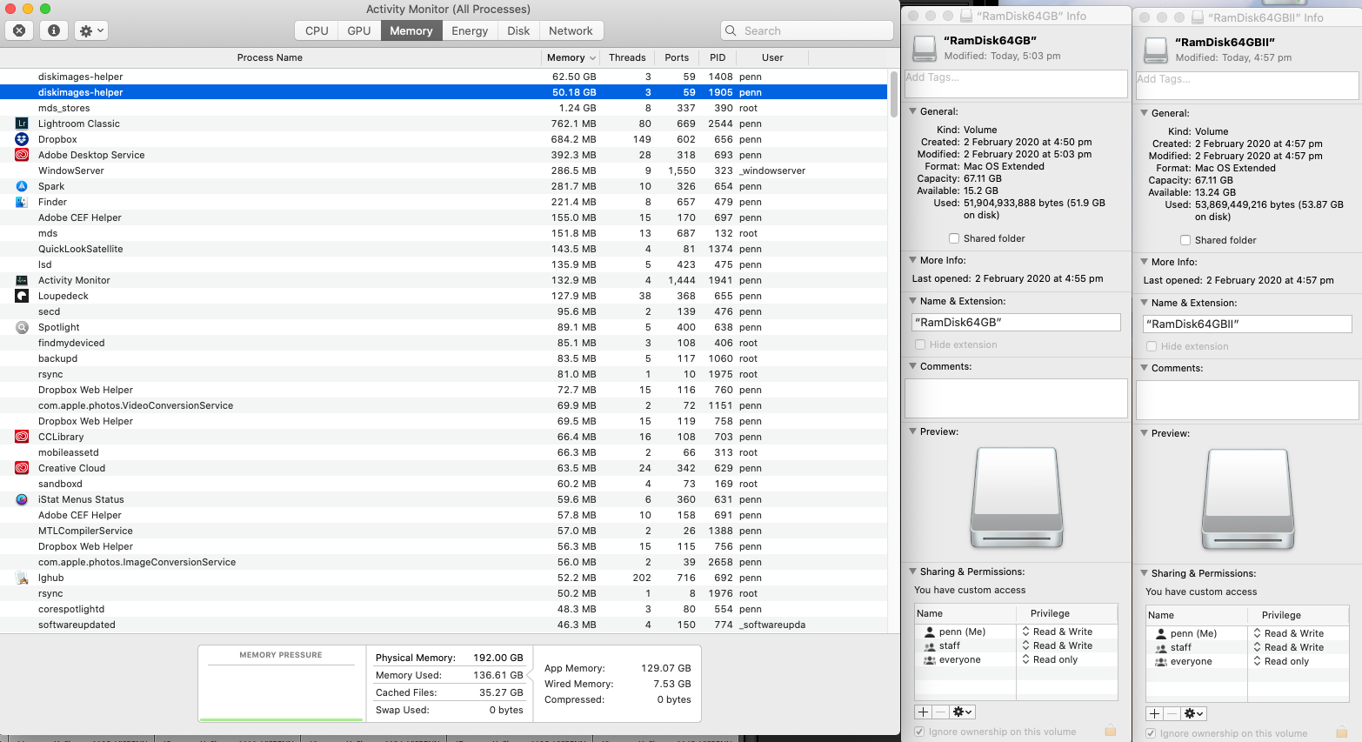Image resolution: width=1362 pixels, height=742 pixels.
Task: Collapse More Info section in RamDisk64GB Info
Action: 912,260
